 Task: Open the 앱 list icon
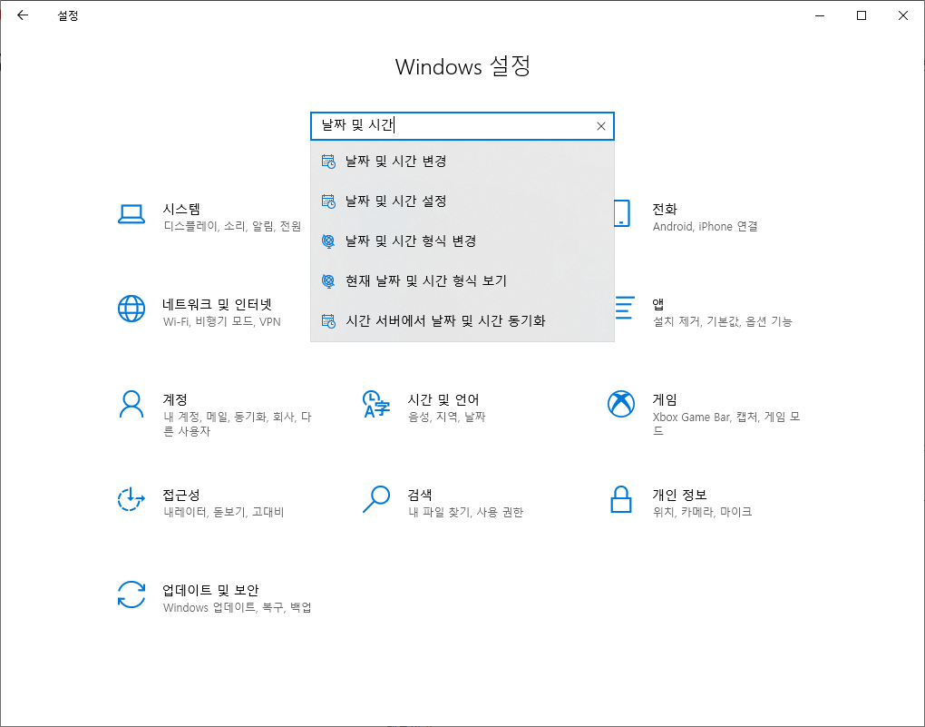(625, 309)
